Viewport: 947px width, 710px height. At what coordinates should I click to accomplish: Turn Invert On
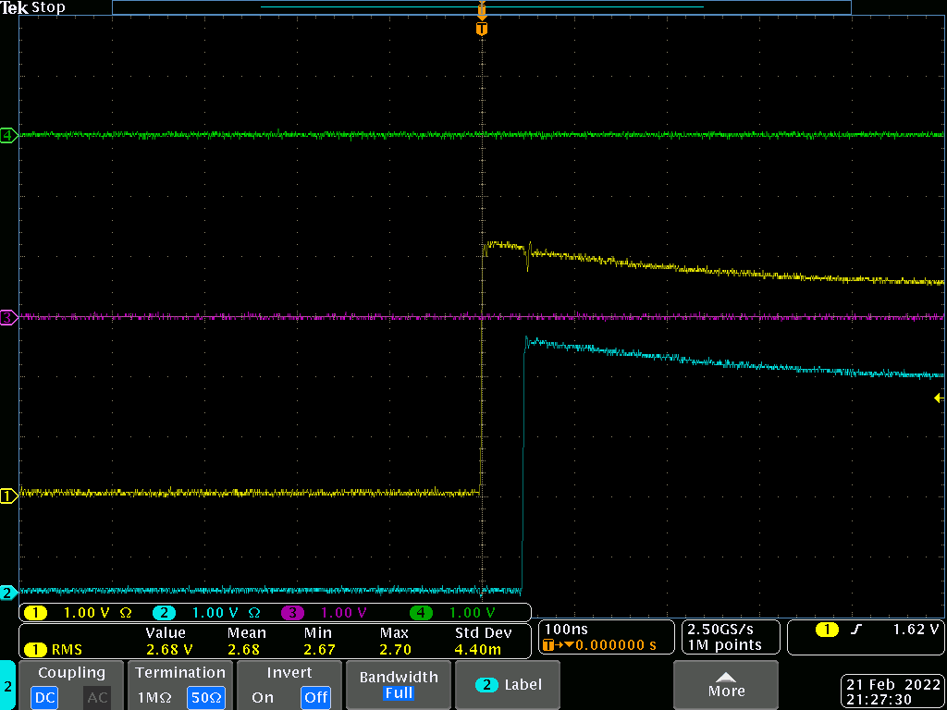(x=263, y=697)
